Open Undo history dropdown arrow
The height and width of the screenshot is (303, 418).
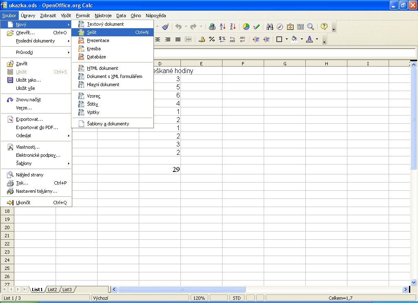tap(186, 27)
